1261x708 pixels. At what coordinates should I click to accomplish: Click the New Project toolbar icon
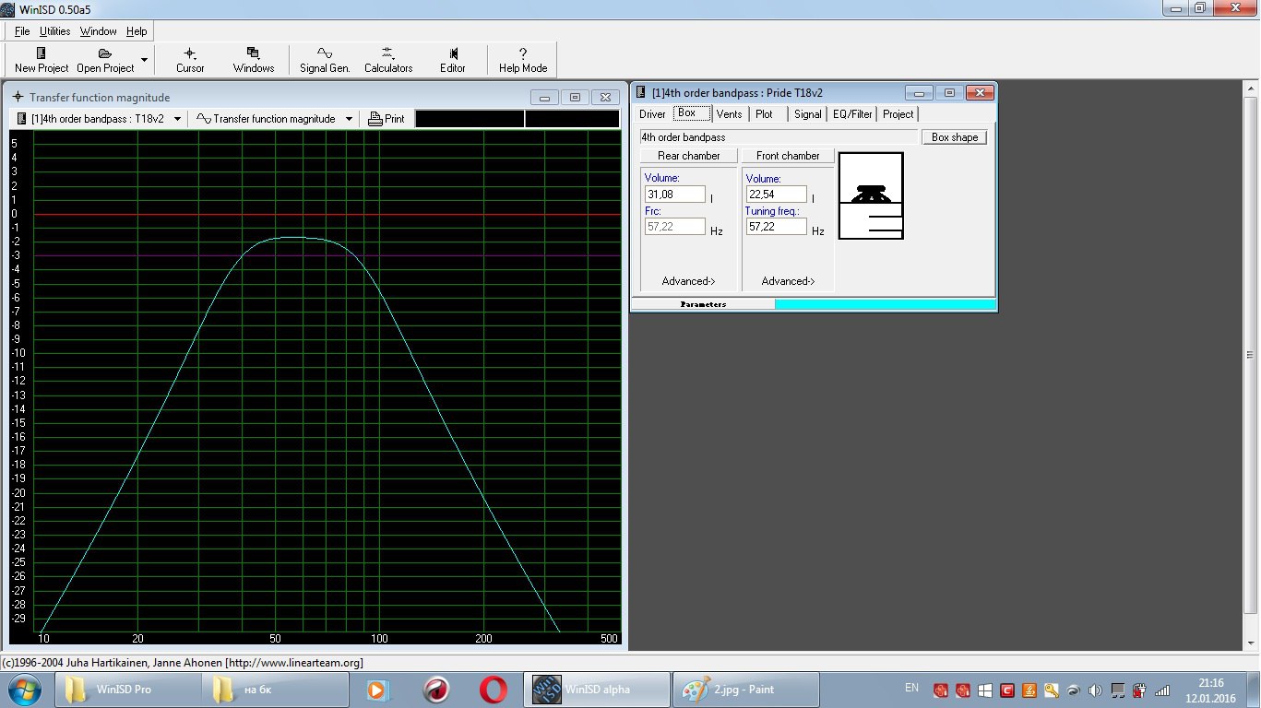click(x=41, y=53)
